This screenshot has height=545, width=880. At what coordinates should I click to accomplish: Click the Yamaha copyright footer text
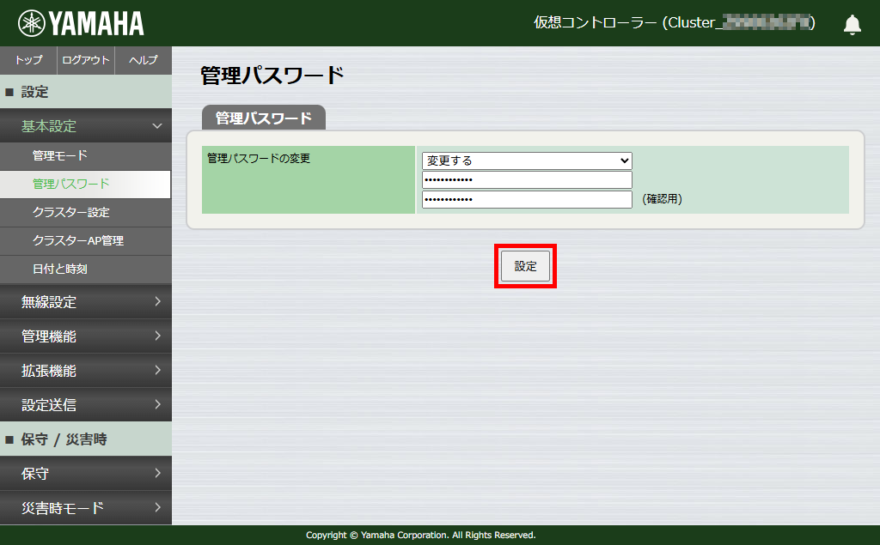click(421, 535)
